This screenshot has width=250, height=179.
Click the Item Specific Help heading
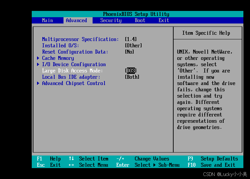[206, 33]
